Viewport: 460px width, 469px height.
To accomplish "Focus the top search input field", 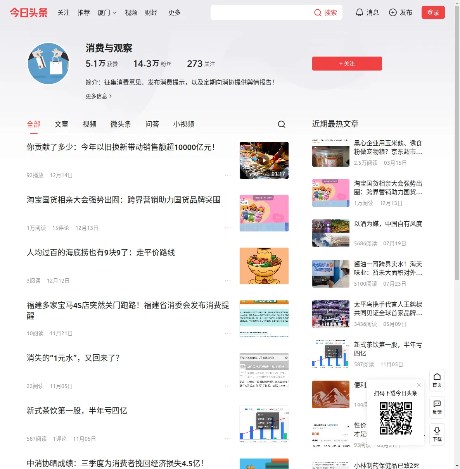I will pos(259,12).
